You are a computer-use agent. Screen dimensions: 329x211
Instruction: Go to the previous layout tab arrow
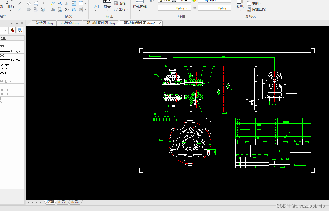[33, 202]
